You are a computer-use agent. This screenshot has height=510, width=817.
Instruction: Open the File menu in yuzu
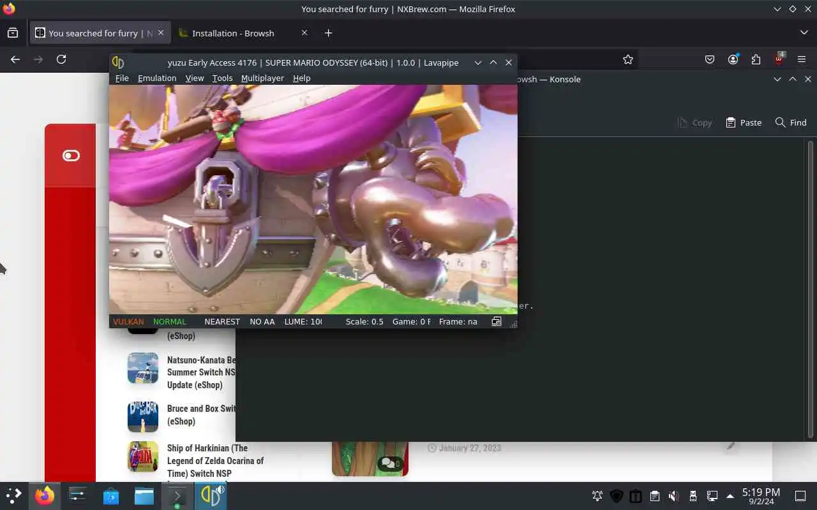tap(122, 78)
